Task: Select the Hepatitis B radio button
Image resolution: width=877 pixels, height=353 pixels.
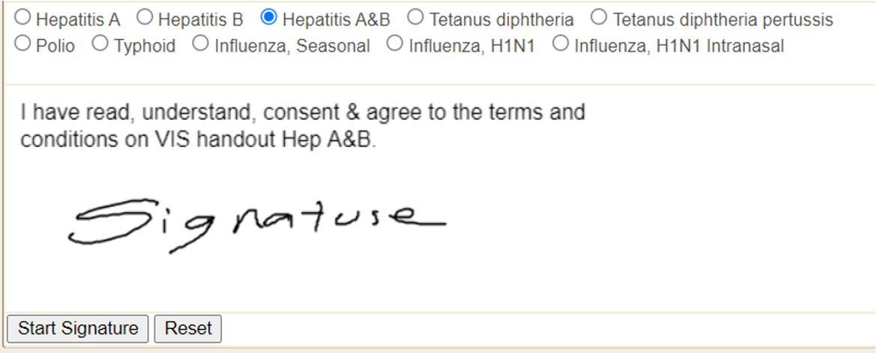Action: [145, 16]
